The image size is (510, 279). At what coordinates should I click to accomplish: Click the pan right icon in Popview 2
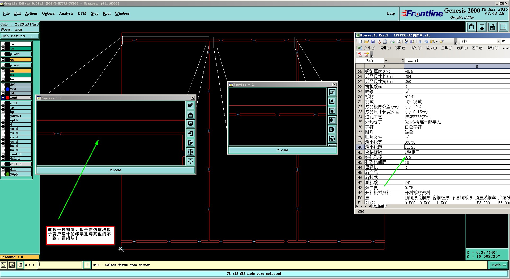click(x=332, y=129)
